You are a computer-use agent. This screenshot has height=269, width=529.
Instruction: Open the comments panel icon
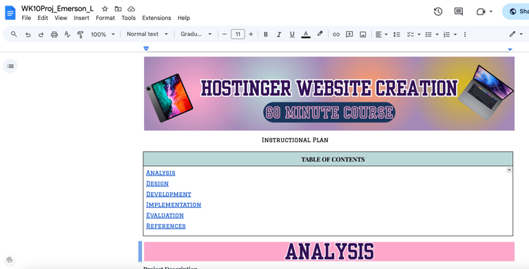459,12
